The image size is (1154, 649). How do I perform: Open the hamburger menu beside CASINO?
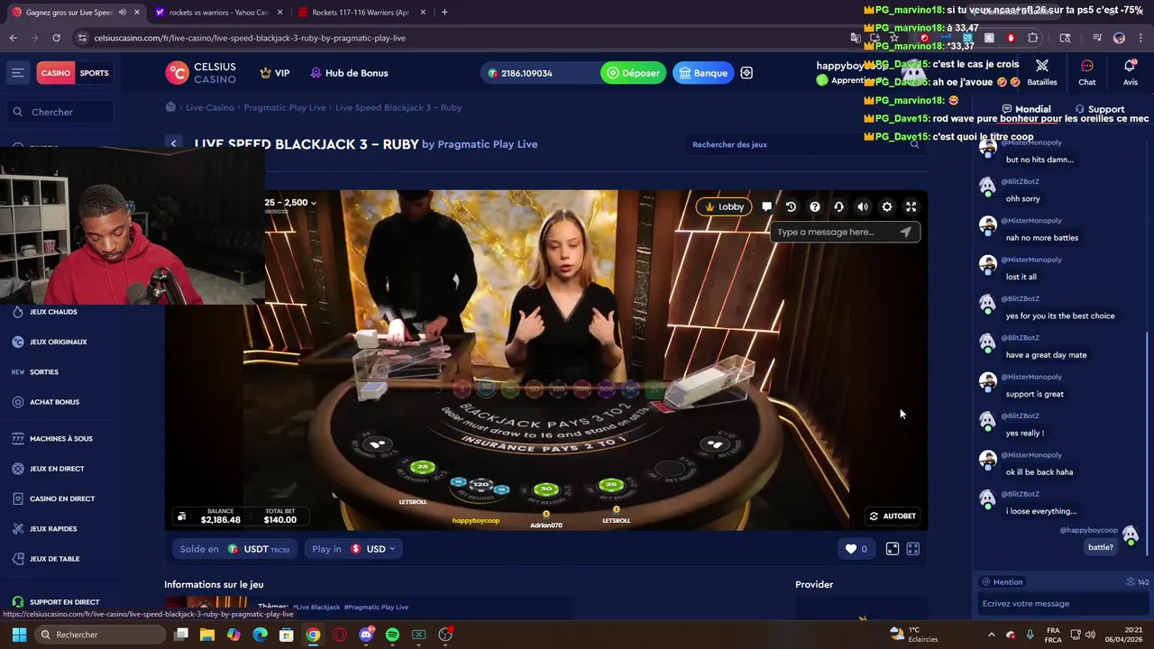[17, 73]
